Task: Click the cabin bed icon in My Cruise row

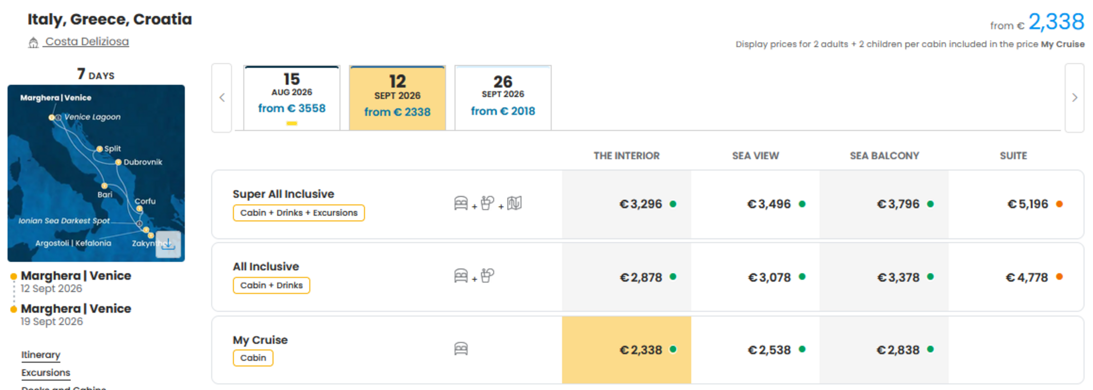Action: click(461, 349)
